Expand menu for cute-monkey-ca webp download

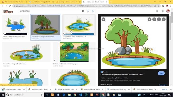click(x=103, y=89)
